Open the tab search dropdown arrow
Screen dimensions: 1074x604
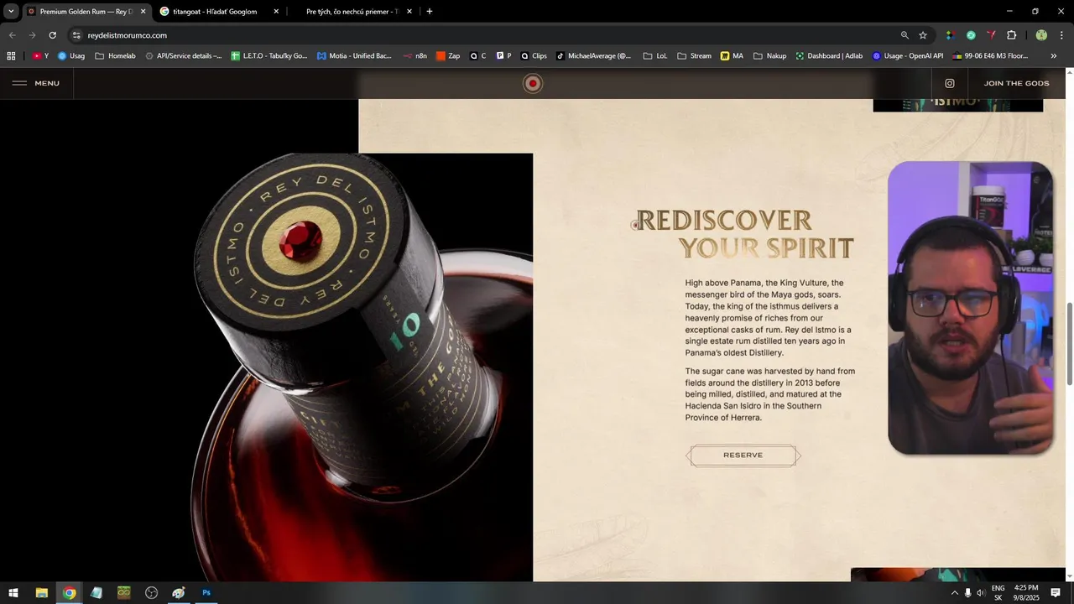[x=11, y=12]
